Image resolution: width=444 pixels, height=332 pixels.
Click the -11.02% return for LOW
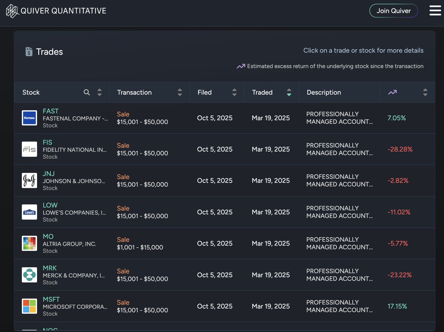[x=399, y=212]
